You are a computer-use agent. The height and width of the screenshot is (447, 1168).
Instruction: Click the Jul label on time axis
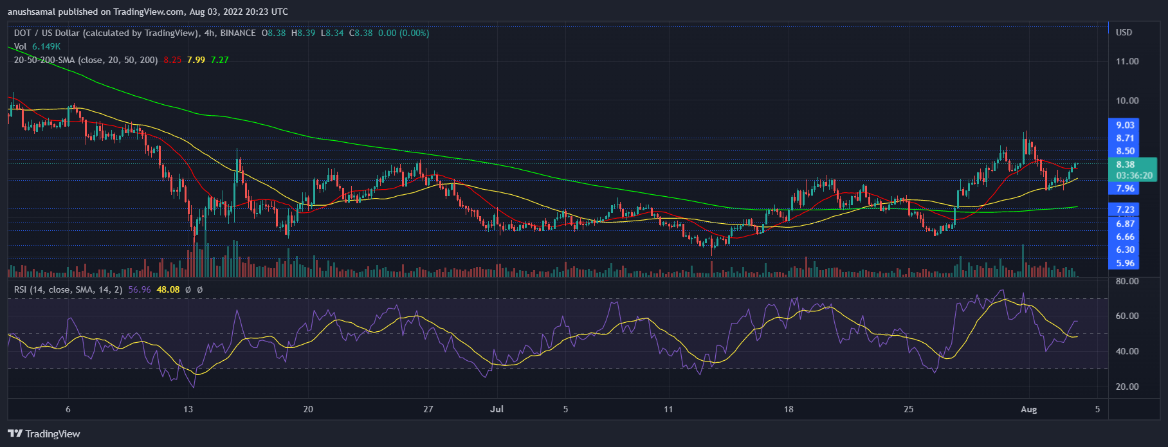coord(497,409)
